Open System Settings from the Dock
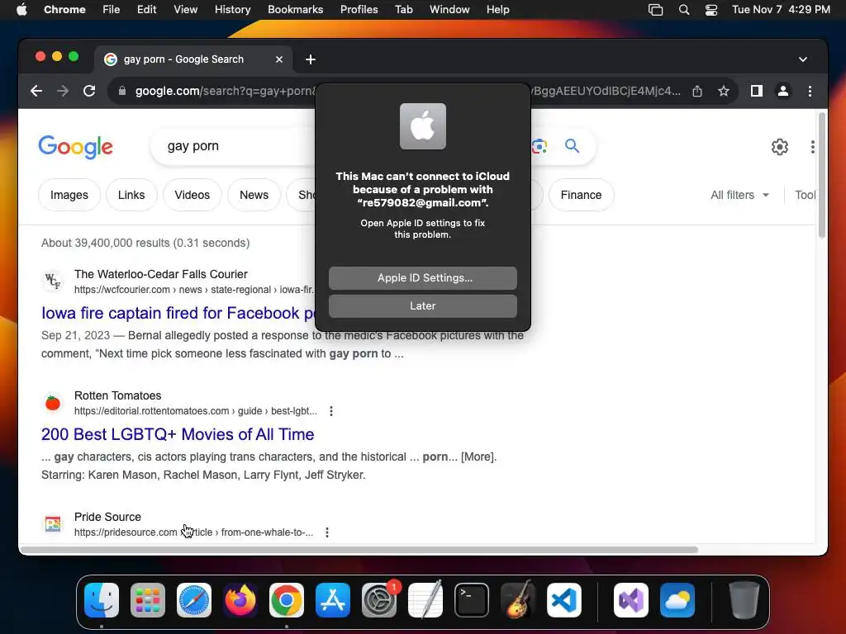The width and height of the screenshot is (846, 634). point(379,600)
